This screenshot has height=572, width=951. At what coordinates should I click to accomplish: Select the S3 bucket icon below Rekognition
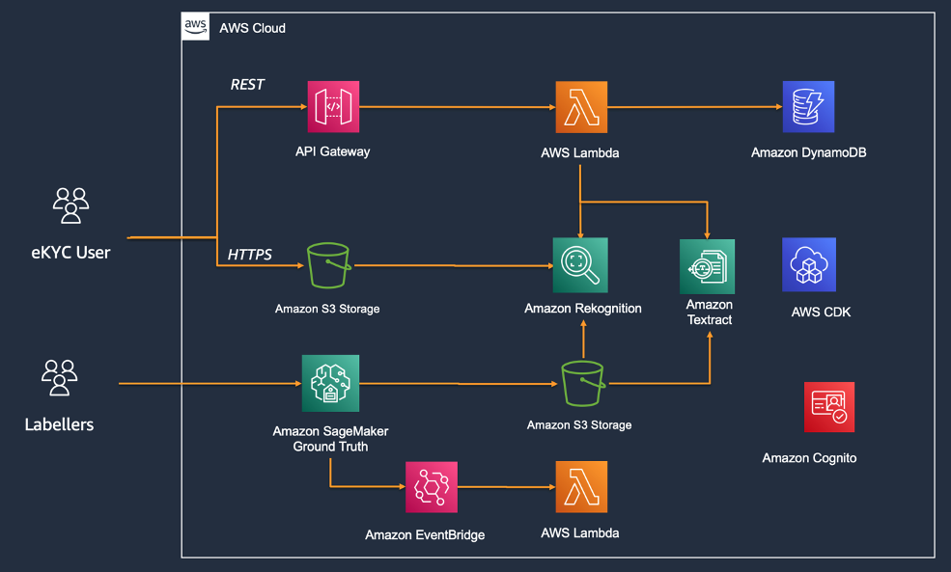(583, 384)
